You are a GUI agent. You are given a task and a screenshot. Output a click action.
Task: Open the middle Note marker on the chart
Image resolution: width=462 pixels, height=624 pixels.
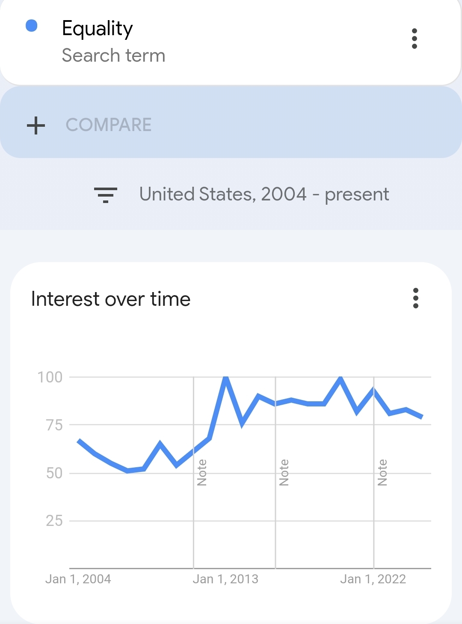[284, 472]
